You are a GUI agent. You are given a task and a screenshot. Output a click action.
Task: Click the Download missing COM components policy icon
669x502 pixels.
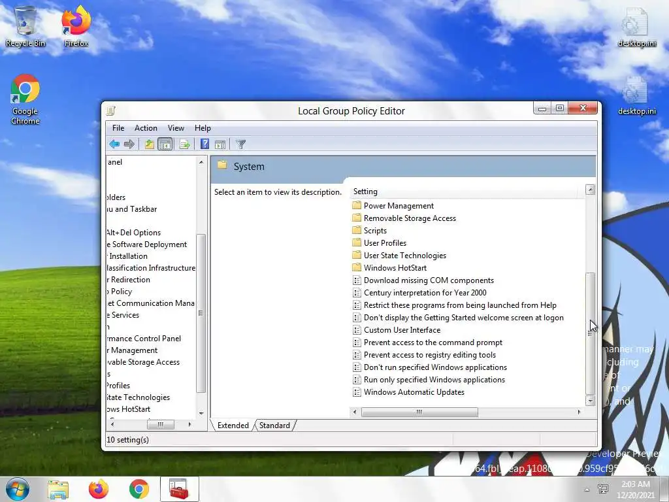tap(357, 280)
